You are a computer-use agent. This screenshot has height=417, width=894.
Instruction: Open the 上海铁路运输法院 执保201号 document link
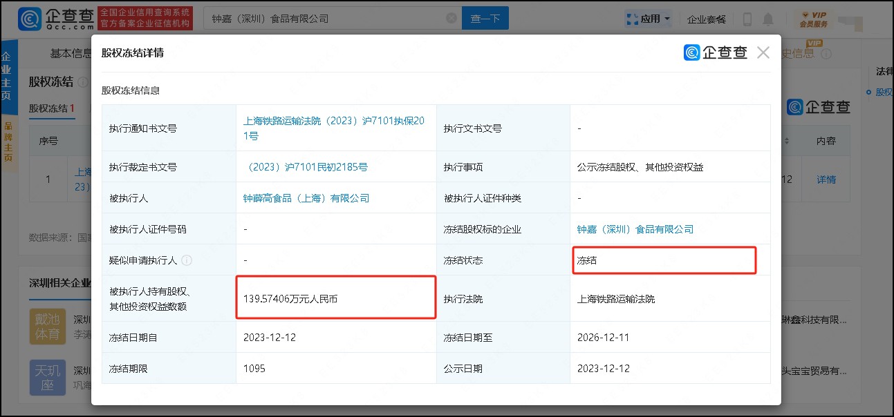(x=333, y=128)
